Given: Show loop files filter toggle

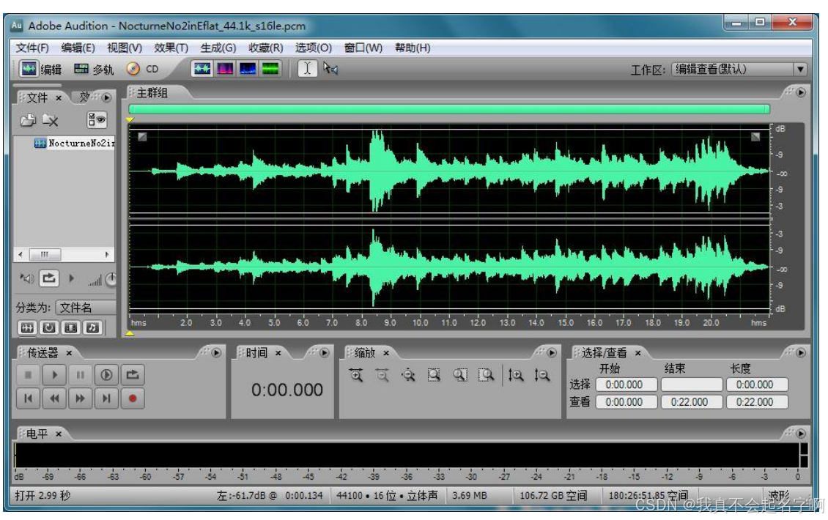Looking at the screenshot, I should tap(48, 328).
